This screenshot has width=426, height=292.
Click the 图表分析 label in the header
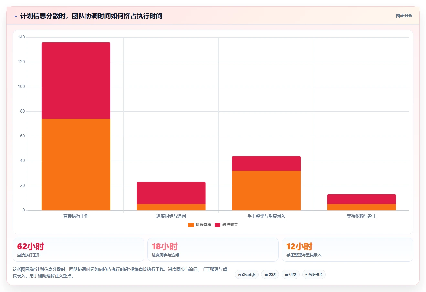[x=404, y=16]
